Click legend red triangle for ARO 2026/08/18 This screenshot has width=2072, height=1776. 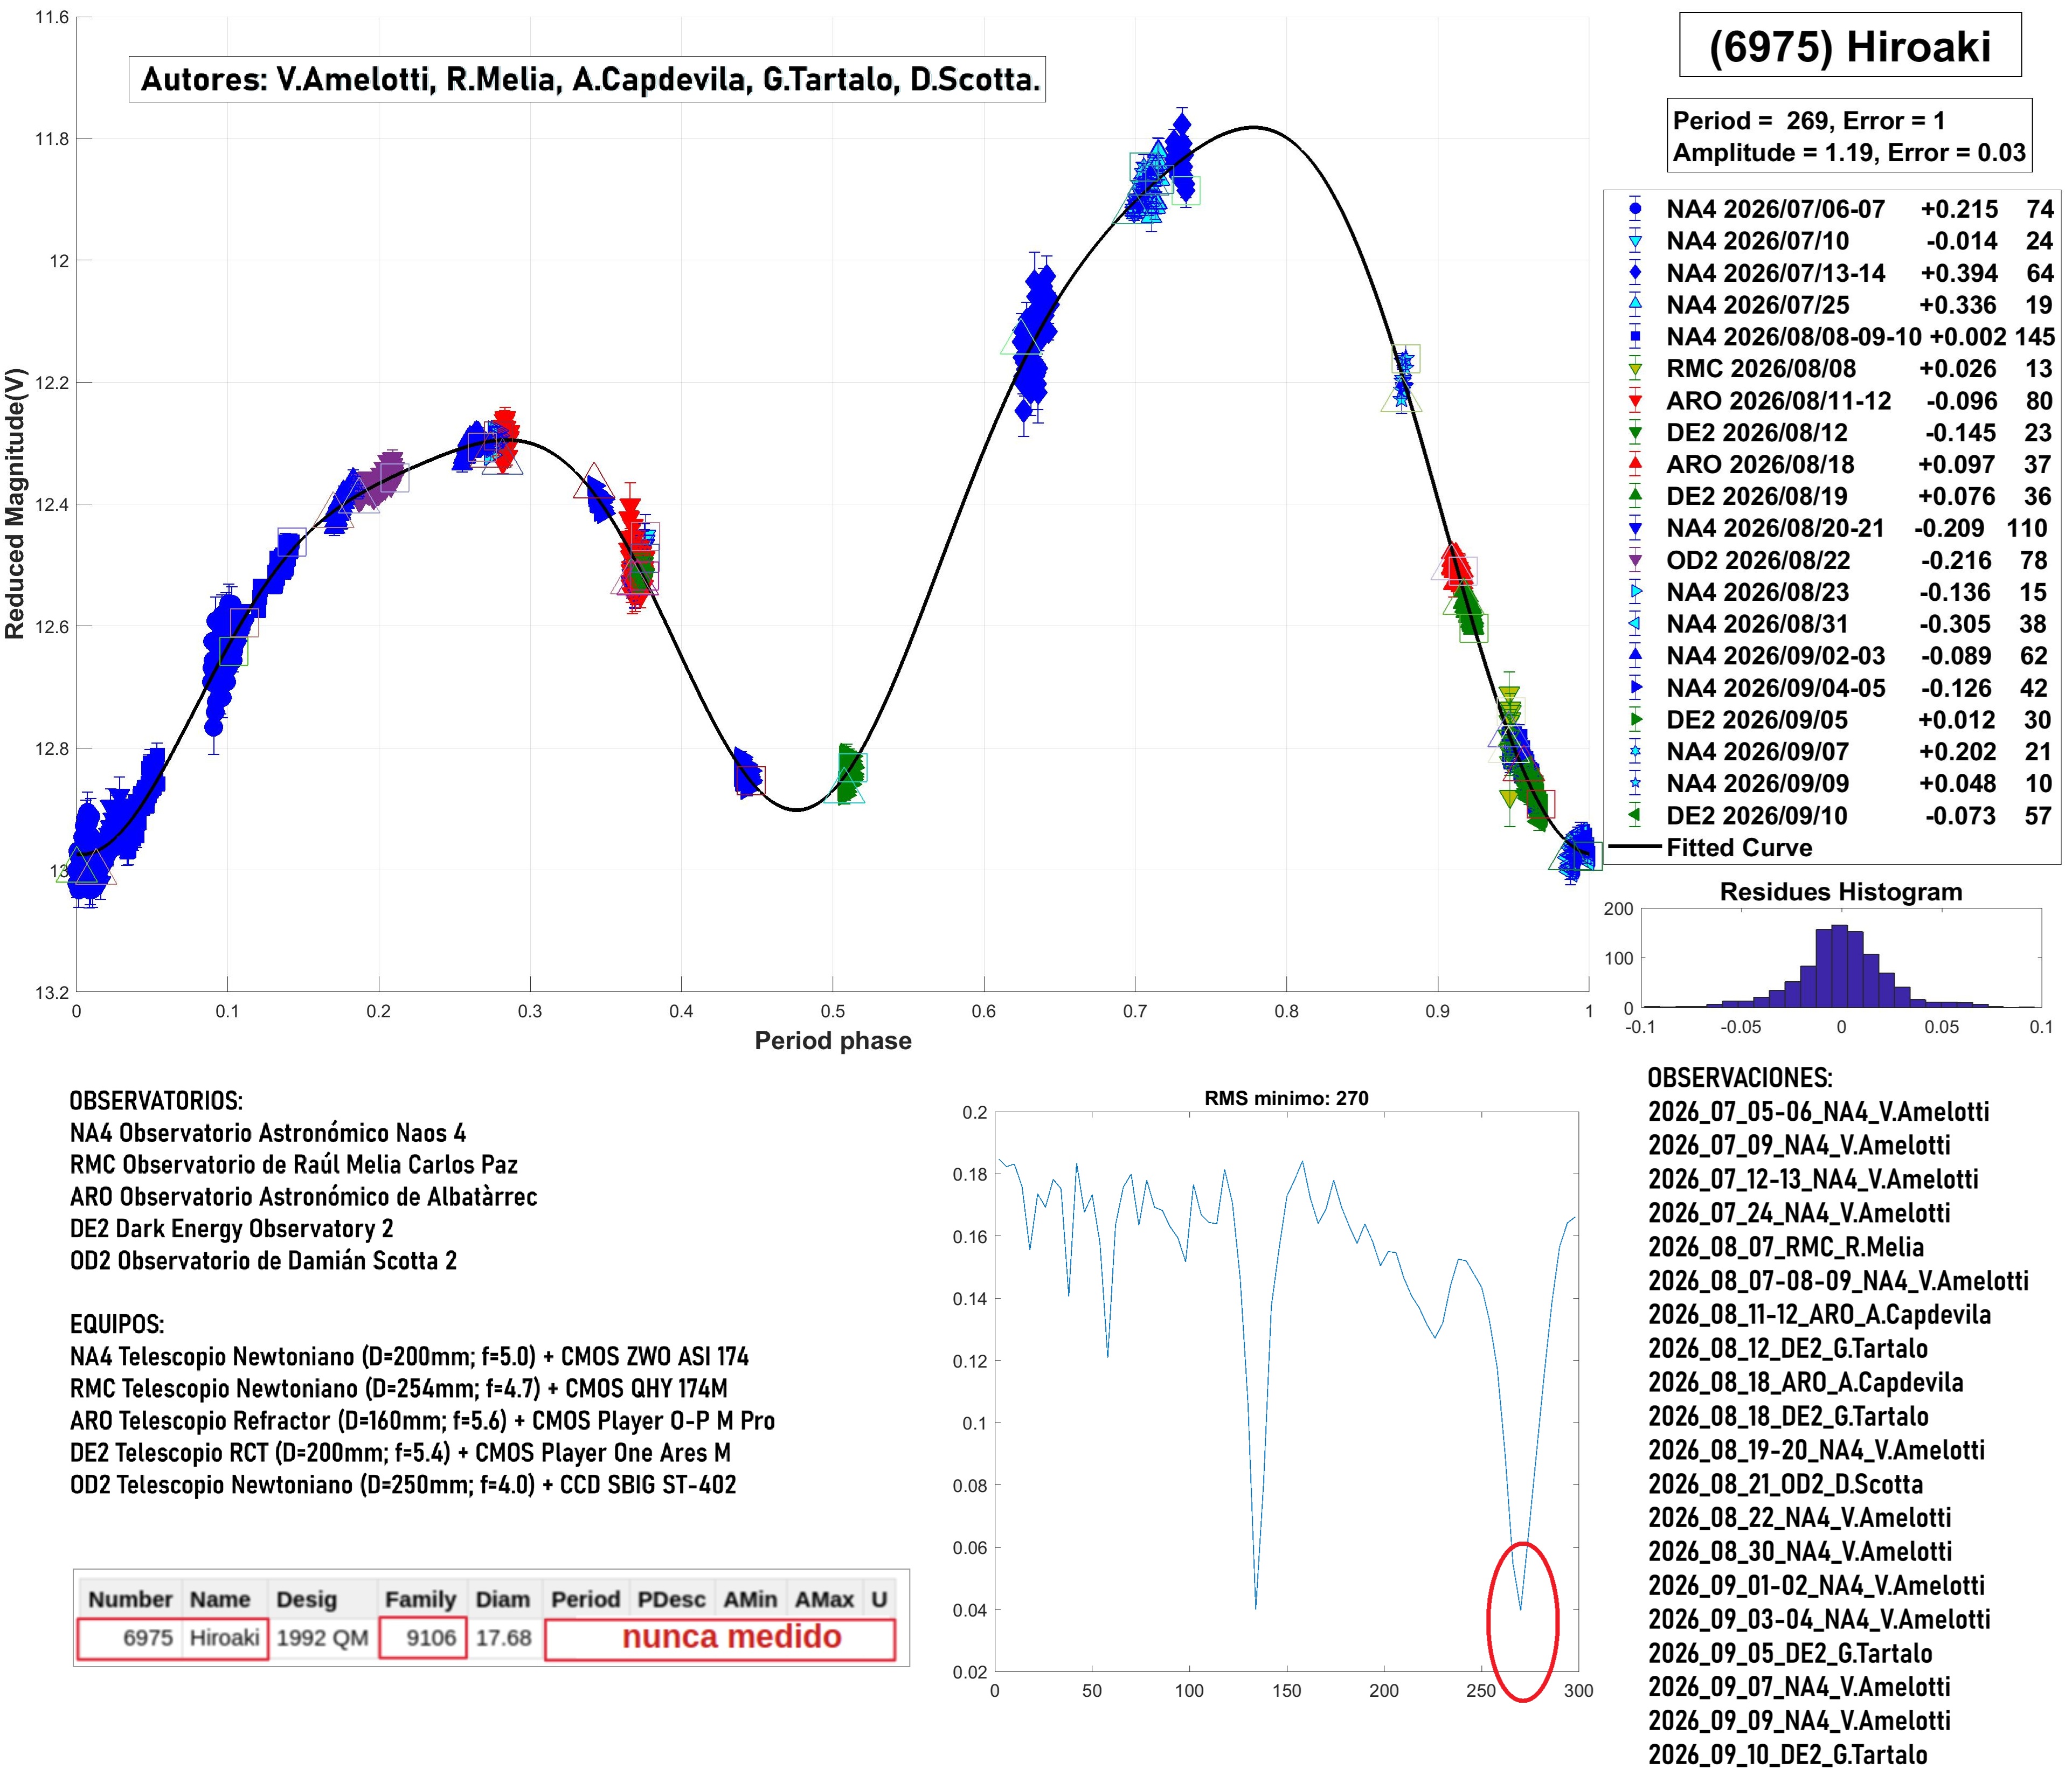coord(1635,464)
